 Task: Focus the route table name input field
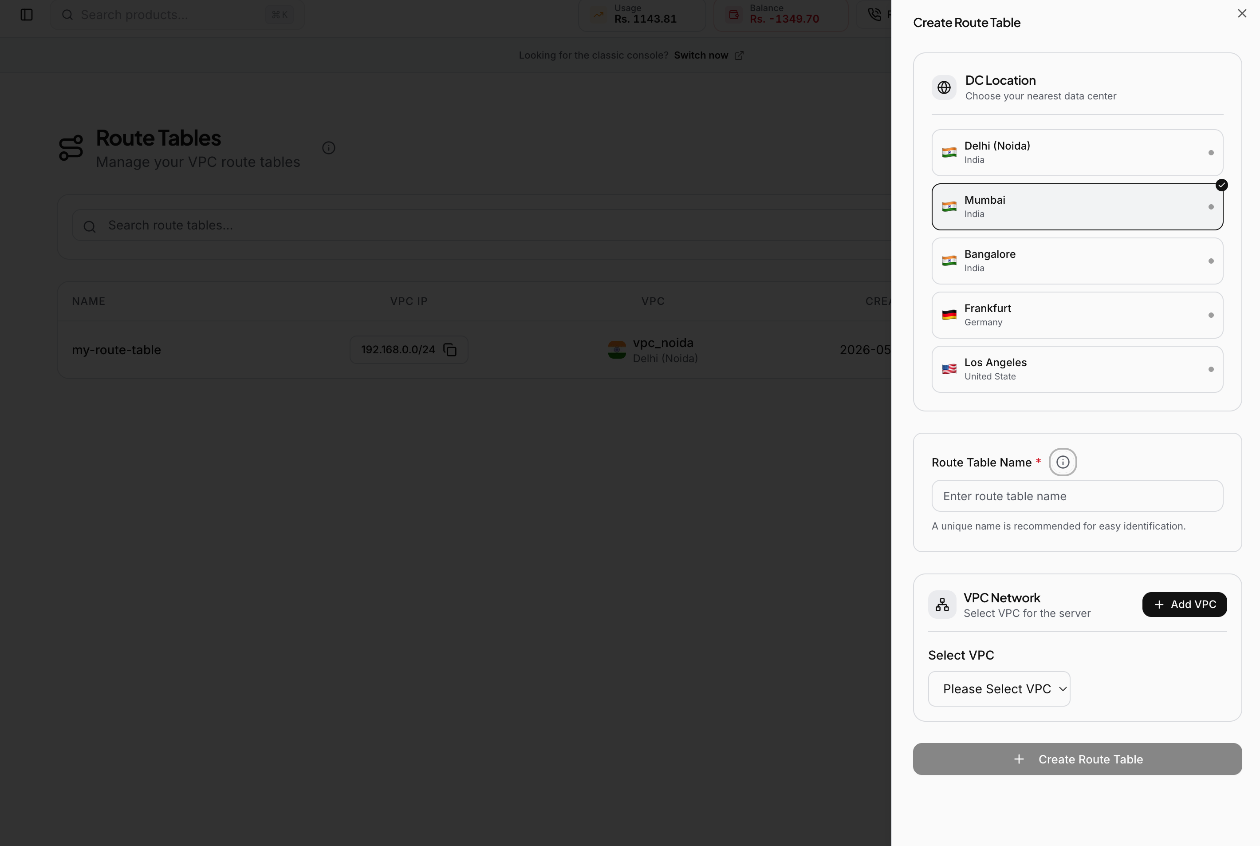click(x=1077, y=496)
